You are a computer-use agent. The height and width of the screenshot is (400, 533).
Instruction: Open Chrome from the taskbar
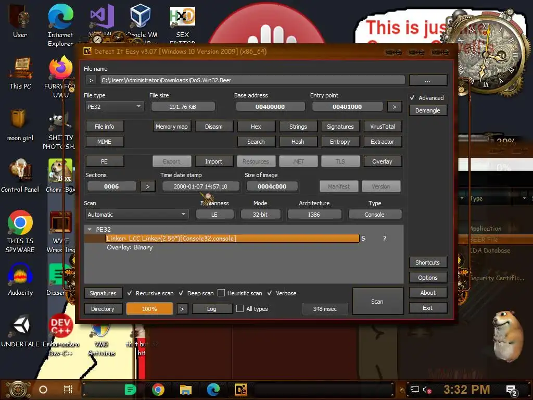coord(158,390)
